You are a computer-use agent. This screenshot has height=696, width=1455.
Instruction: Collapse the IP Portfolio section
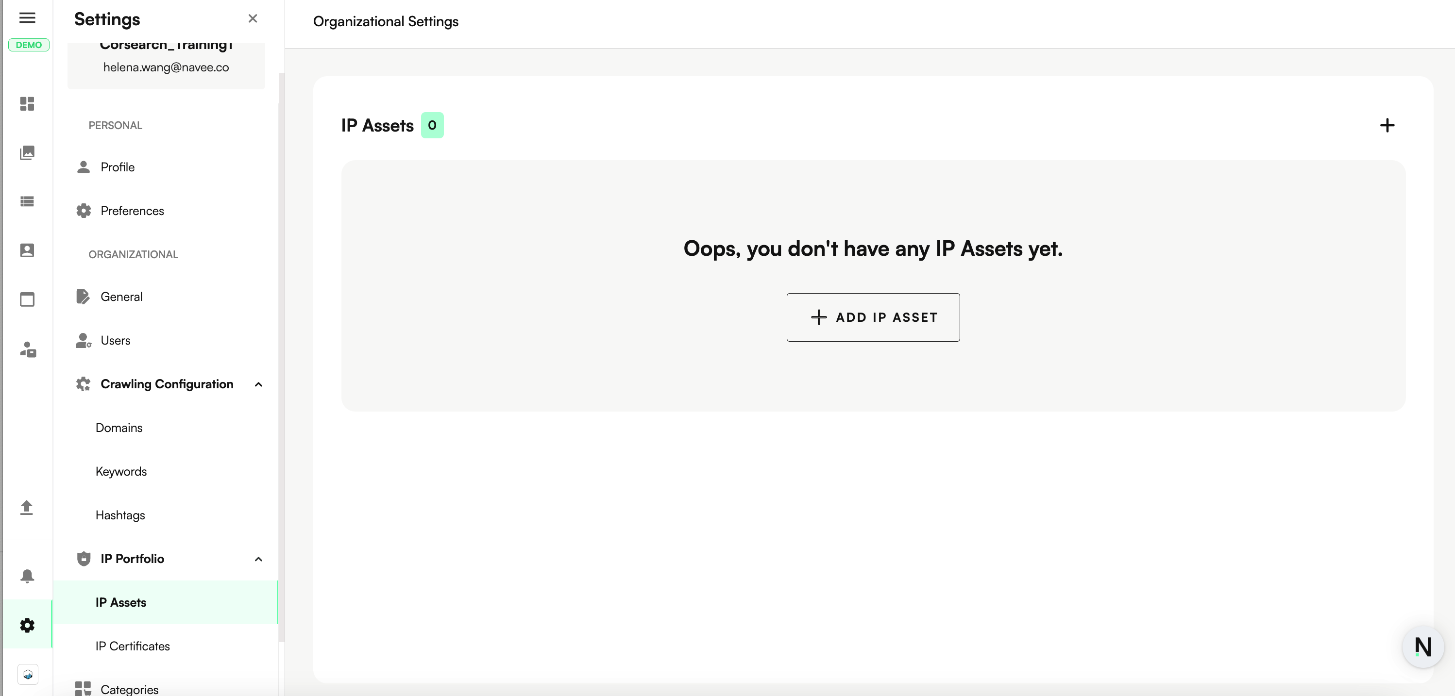coord(258,559)
